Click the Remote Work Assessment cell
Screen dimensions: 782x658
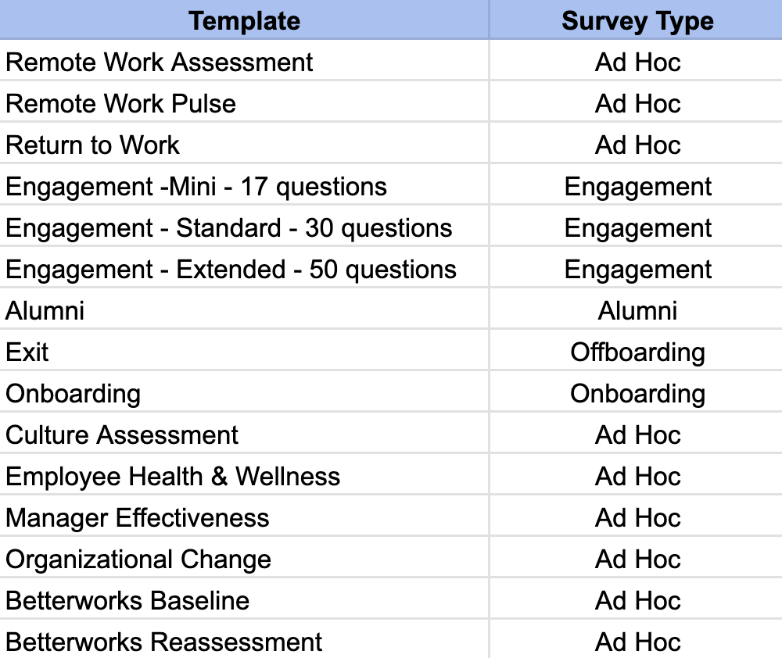[x=244, y=61]
